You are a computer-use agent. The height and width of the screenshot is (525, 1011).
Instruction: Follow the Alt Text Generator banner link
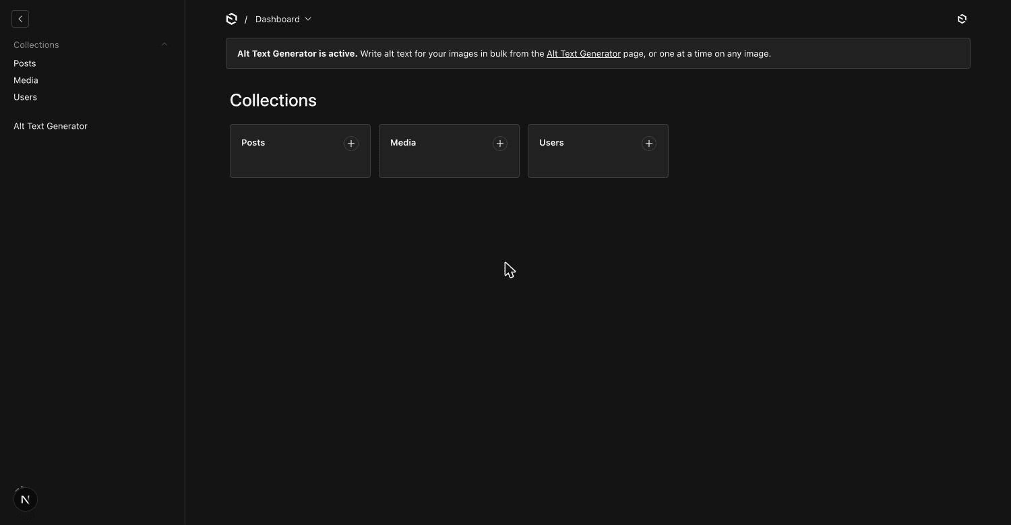point(584,53)
